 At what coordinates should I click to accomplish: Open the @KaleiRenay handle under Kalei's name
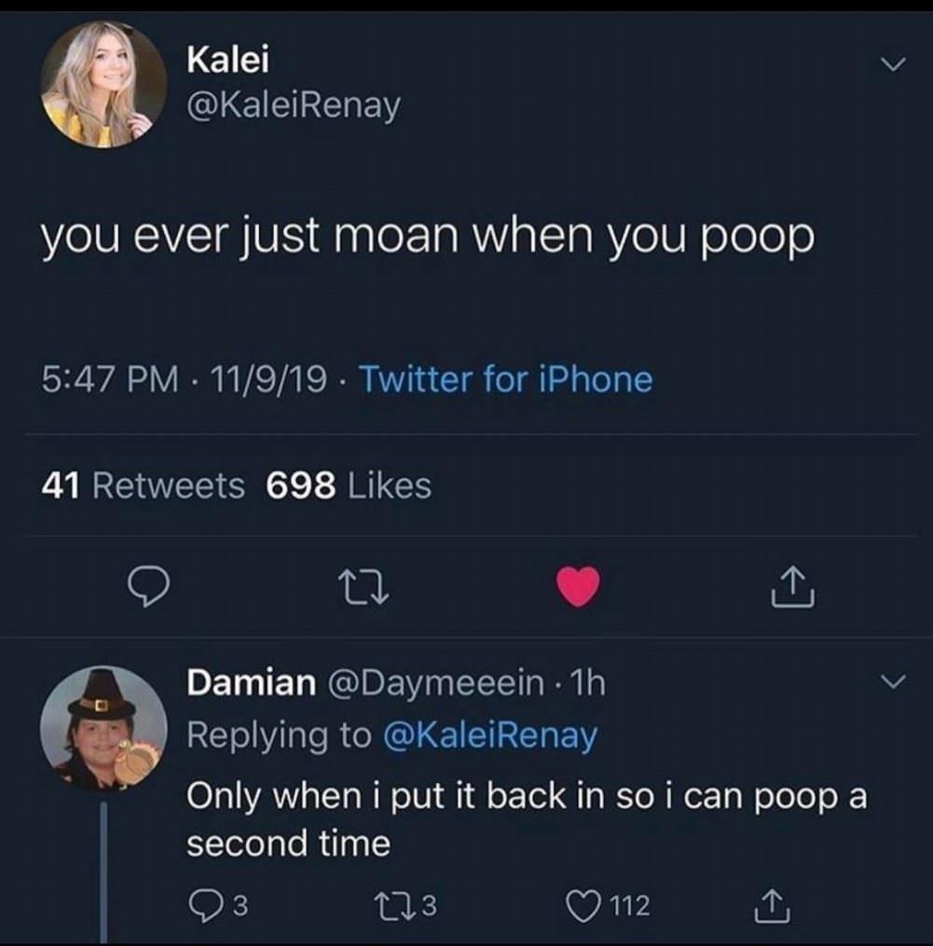[293, 107]
